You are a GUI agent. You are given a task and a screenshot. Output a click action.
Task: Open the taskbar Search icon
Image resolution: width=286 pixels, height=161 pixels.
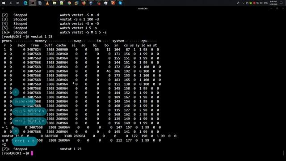[11, 3]
